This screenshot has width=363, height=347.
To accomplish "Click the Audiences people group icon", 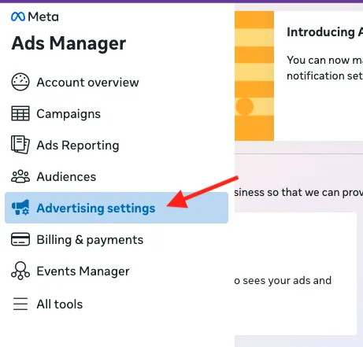I will pyautogui.click(x=20, y=176).
